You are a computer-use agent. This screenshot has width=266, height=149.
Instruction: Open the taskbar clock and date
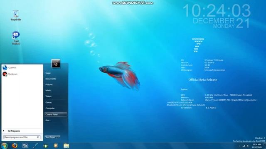pyautogui.click(x=257, y=146)
